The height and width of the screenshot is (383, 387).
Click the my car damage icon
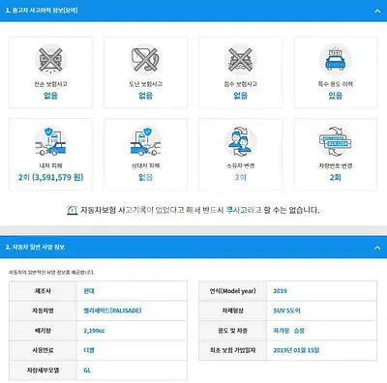pos(50,141)
